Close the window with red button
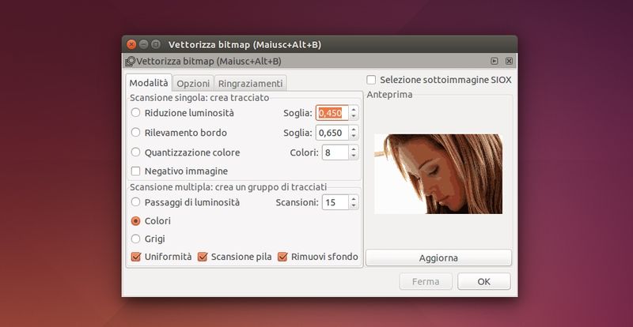633x327 pixels. click(131, 44)
